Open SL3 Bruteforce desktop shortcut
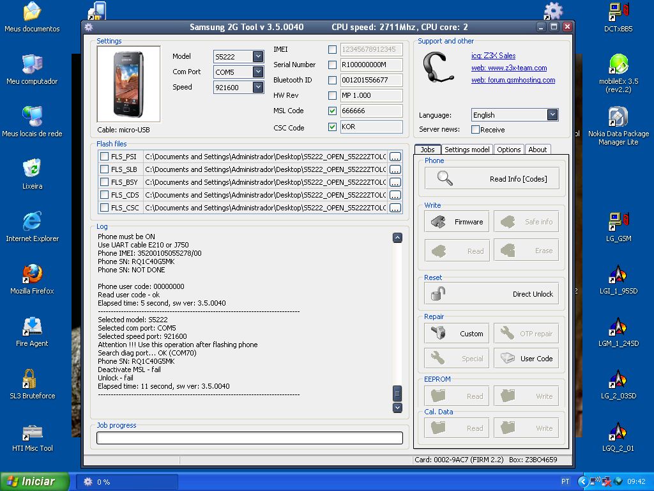654x491 pixels. click(x=32, y=384)
